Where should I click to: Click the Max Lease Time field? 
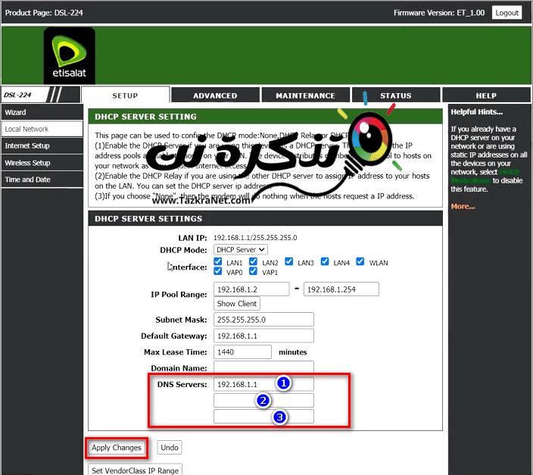(242, 352)
